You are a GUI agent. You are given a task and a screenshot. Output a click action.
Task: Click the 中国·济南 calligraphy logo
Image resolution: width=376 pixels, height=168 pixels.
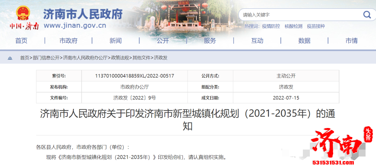(x=24, y=26)
